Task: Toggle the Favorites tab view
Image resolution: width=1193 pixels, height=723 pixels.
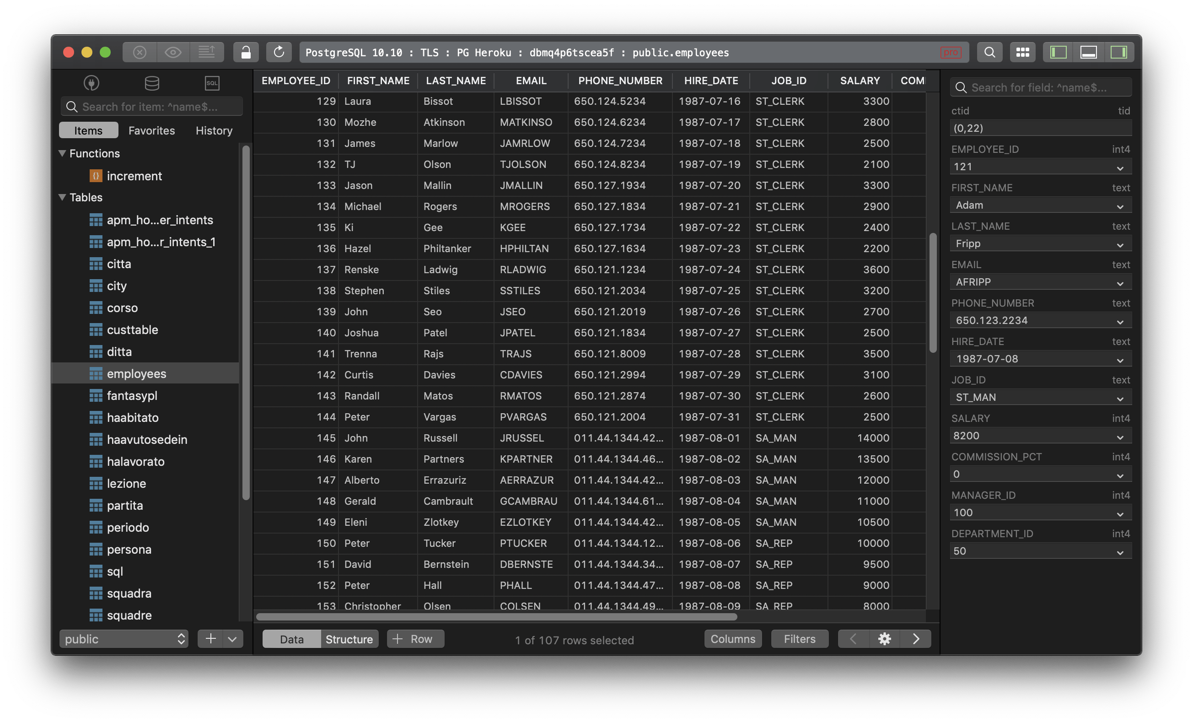Action: tap(151, 129)
